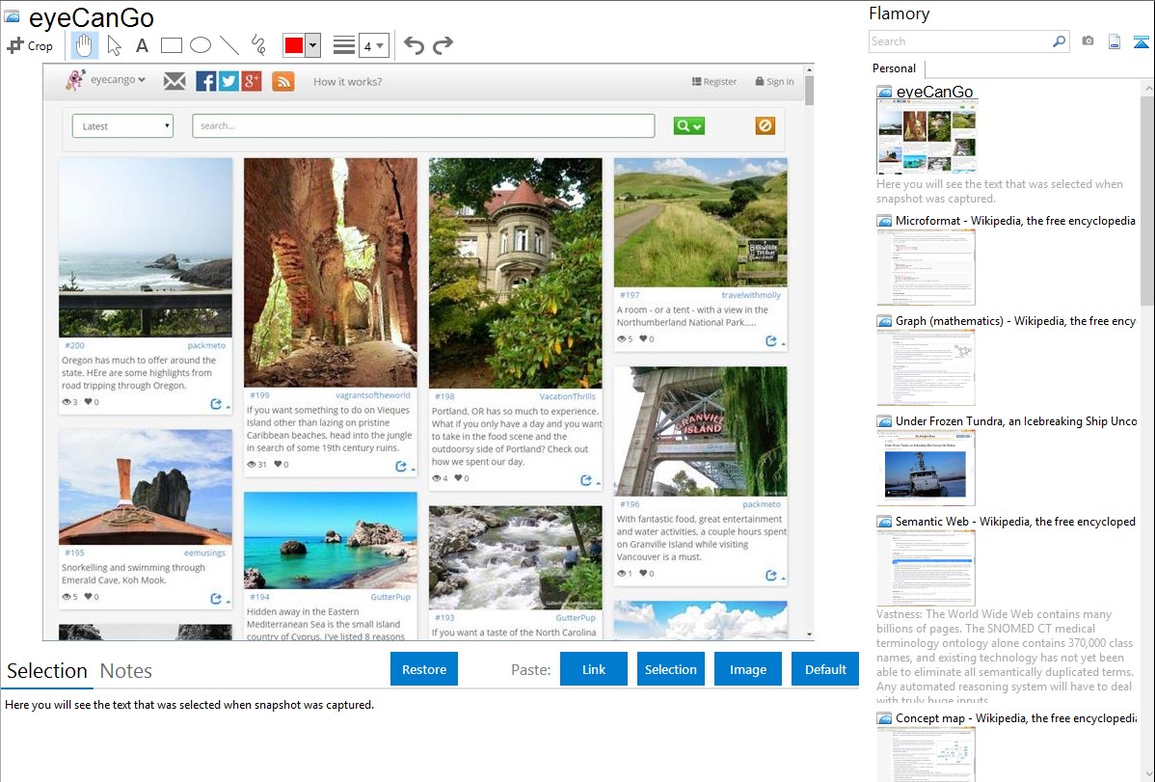The height and width of the screenshot is (782, 1155).
Task: Open the cave ruins photo #199
Action: point(330,273)
